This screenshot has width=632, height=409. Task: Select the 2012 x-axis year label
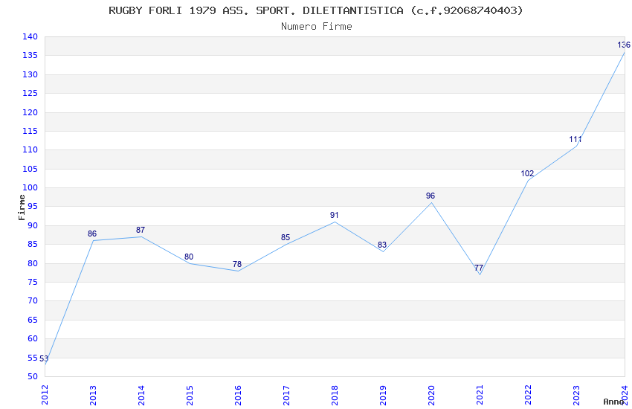coord(45,395)
